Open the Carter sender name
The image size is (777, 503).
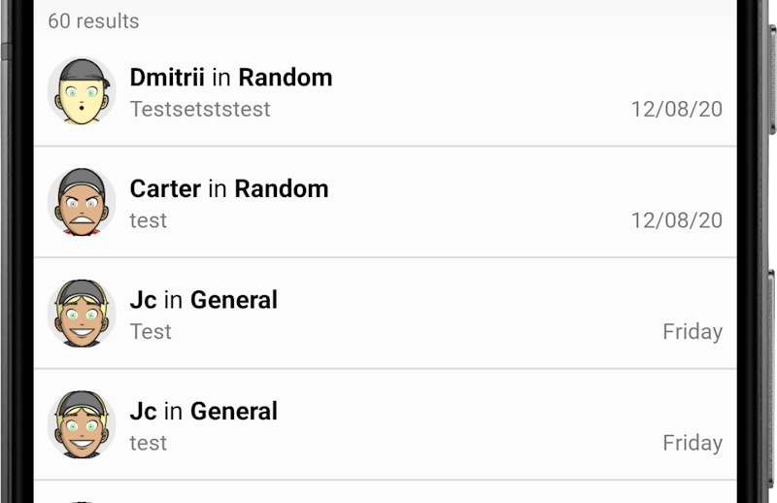point(165,188)
